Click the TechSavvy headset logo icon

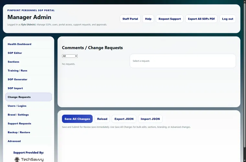[x=17, y=159]
